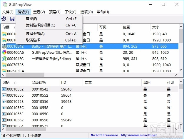The height and width of the screenshot is (139, 184).
Task: Click size value 808, 610
Action: point(159,58)
